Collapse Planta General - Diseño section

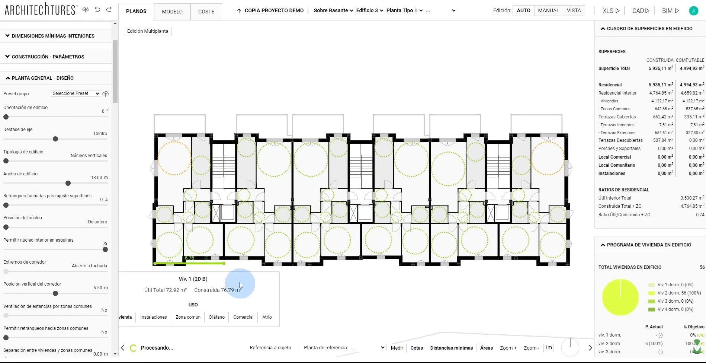pos(56,78)
